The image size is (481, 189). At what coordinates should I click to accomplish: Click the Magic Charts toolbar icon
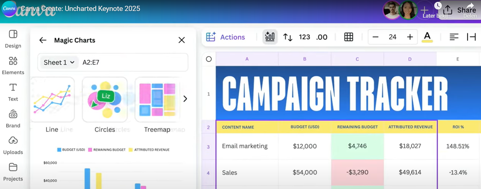[x=270, y=37]
